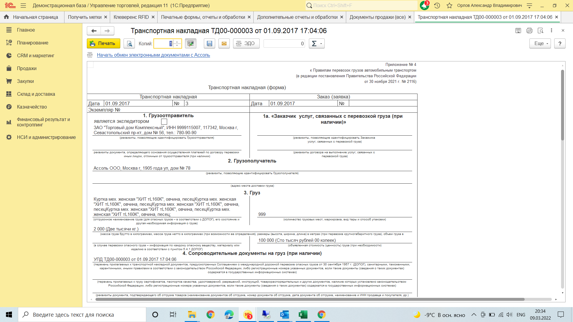This screenshot has width=573, height=322.
Task: Close the Клеверенс RFID tab
Action: (153, 17)
